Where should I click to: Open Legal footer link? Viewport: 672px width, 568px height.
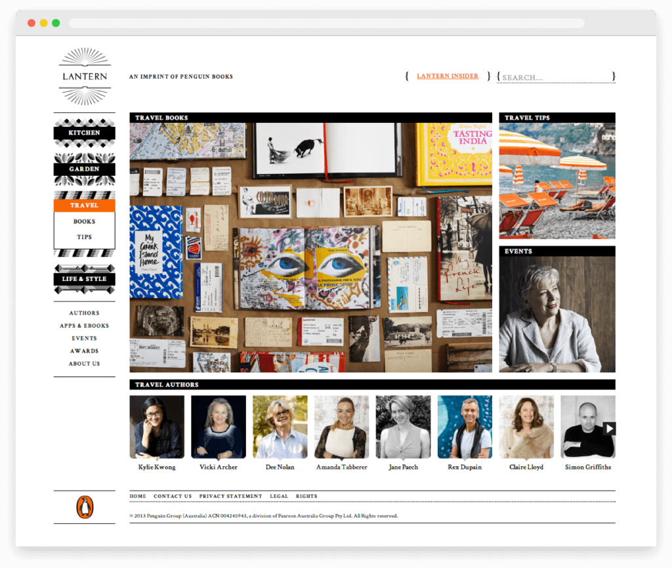coord(279,496)
